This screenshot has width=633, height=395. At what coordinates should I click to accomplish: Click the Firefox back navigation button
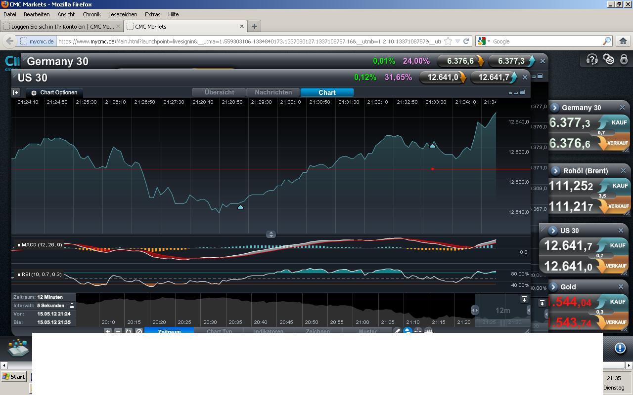click(9, 41)
